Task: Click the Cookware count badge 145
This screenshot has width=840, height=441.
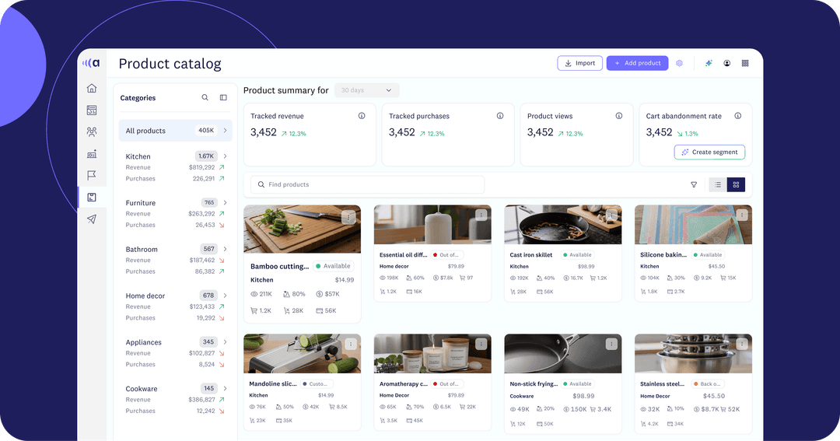Action: [209, 388]
